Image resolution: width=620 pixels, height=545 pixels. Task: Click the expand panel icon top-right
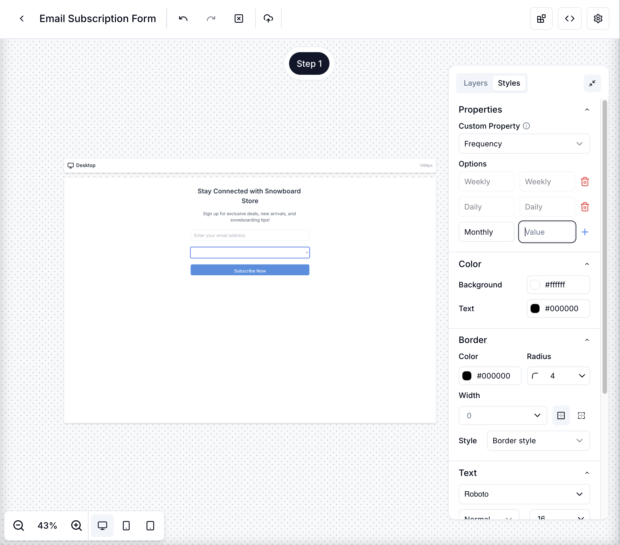pyautogui.click(x=592, y=83)
